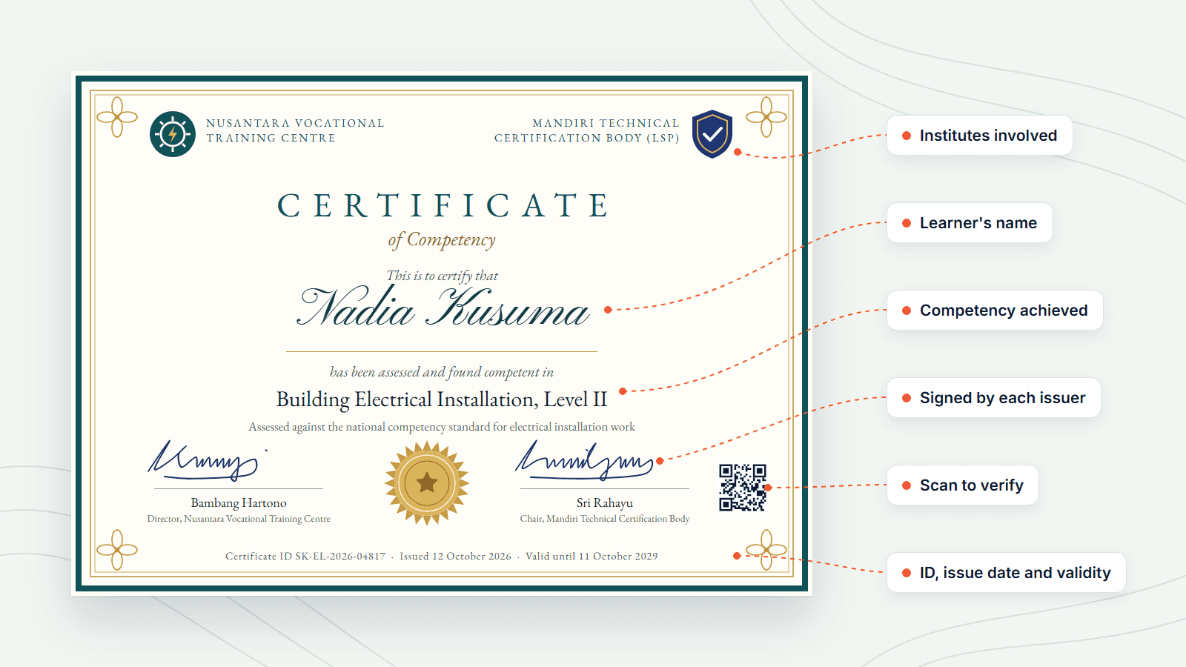This screenshot has width=1186, height=667.
Task: Click Certificate ID SK-EL-2026-04817
Action: pyautogui.click(x=305, y=557)
